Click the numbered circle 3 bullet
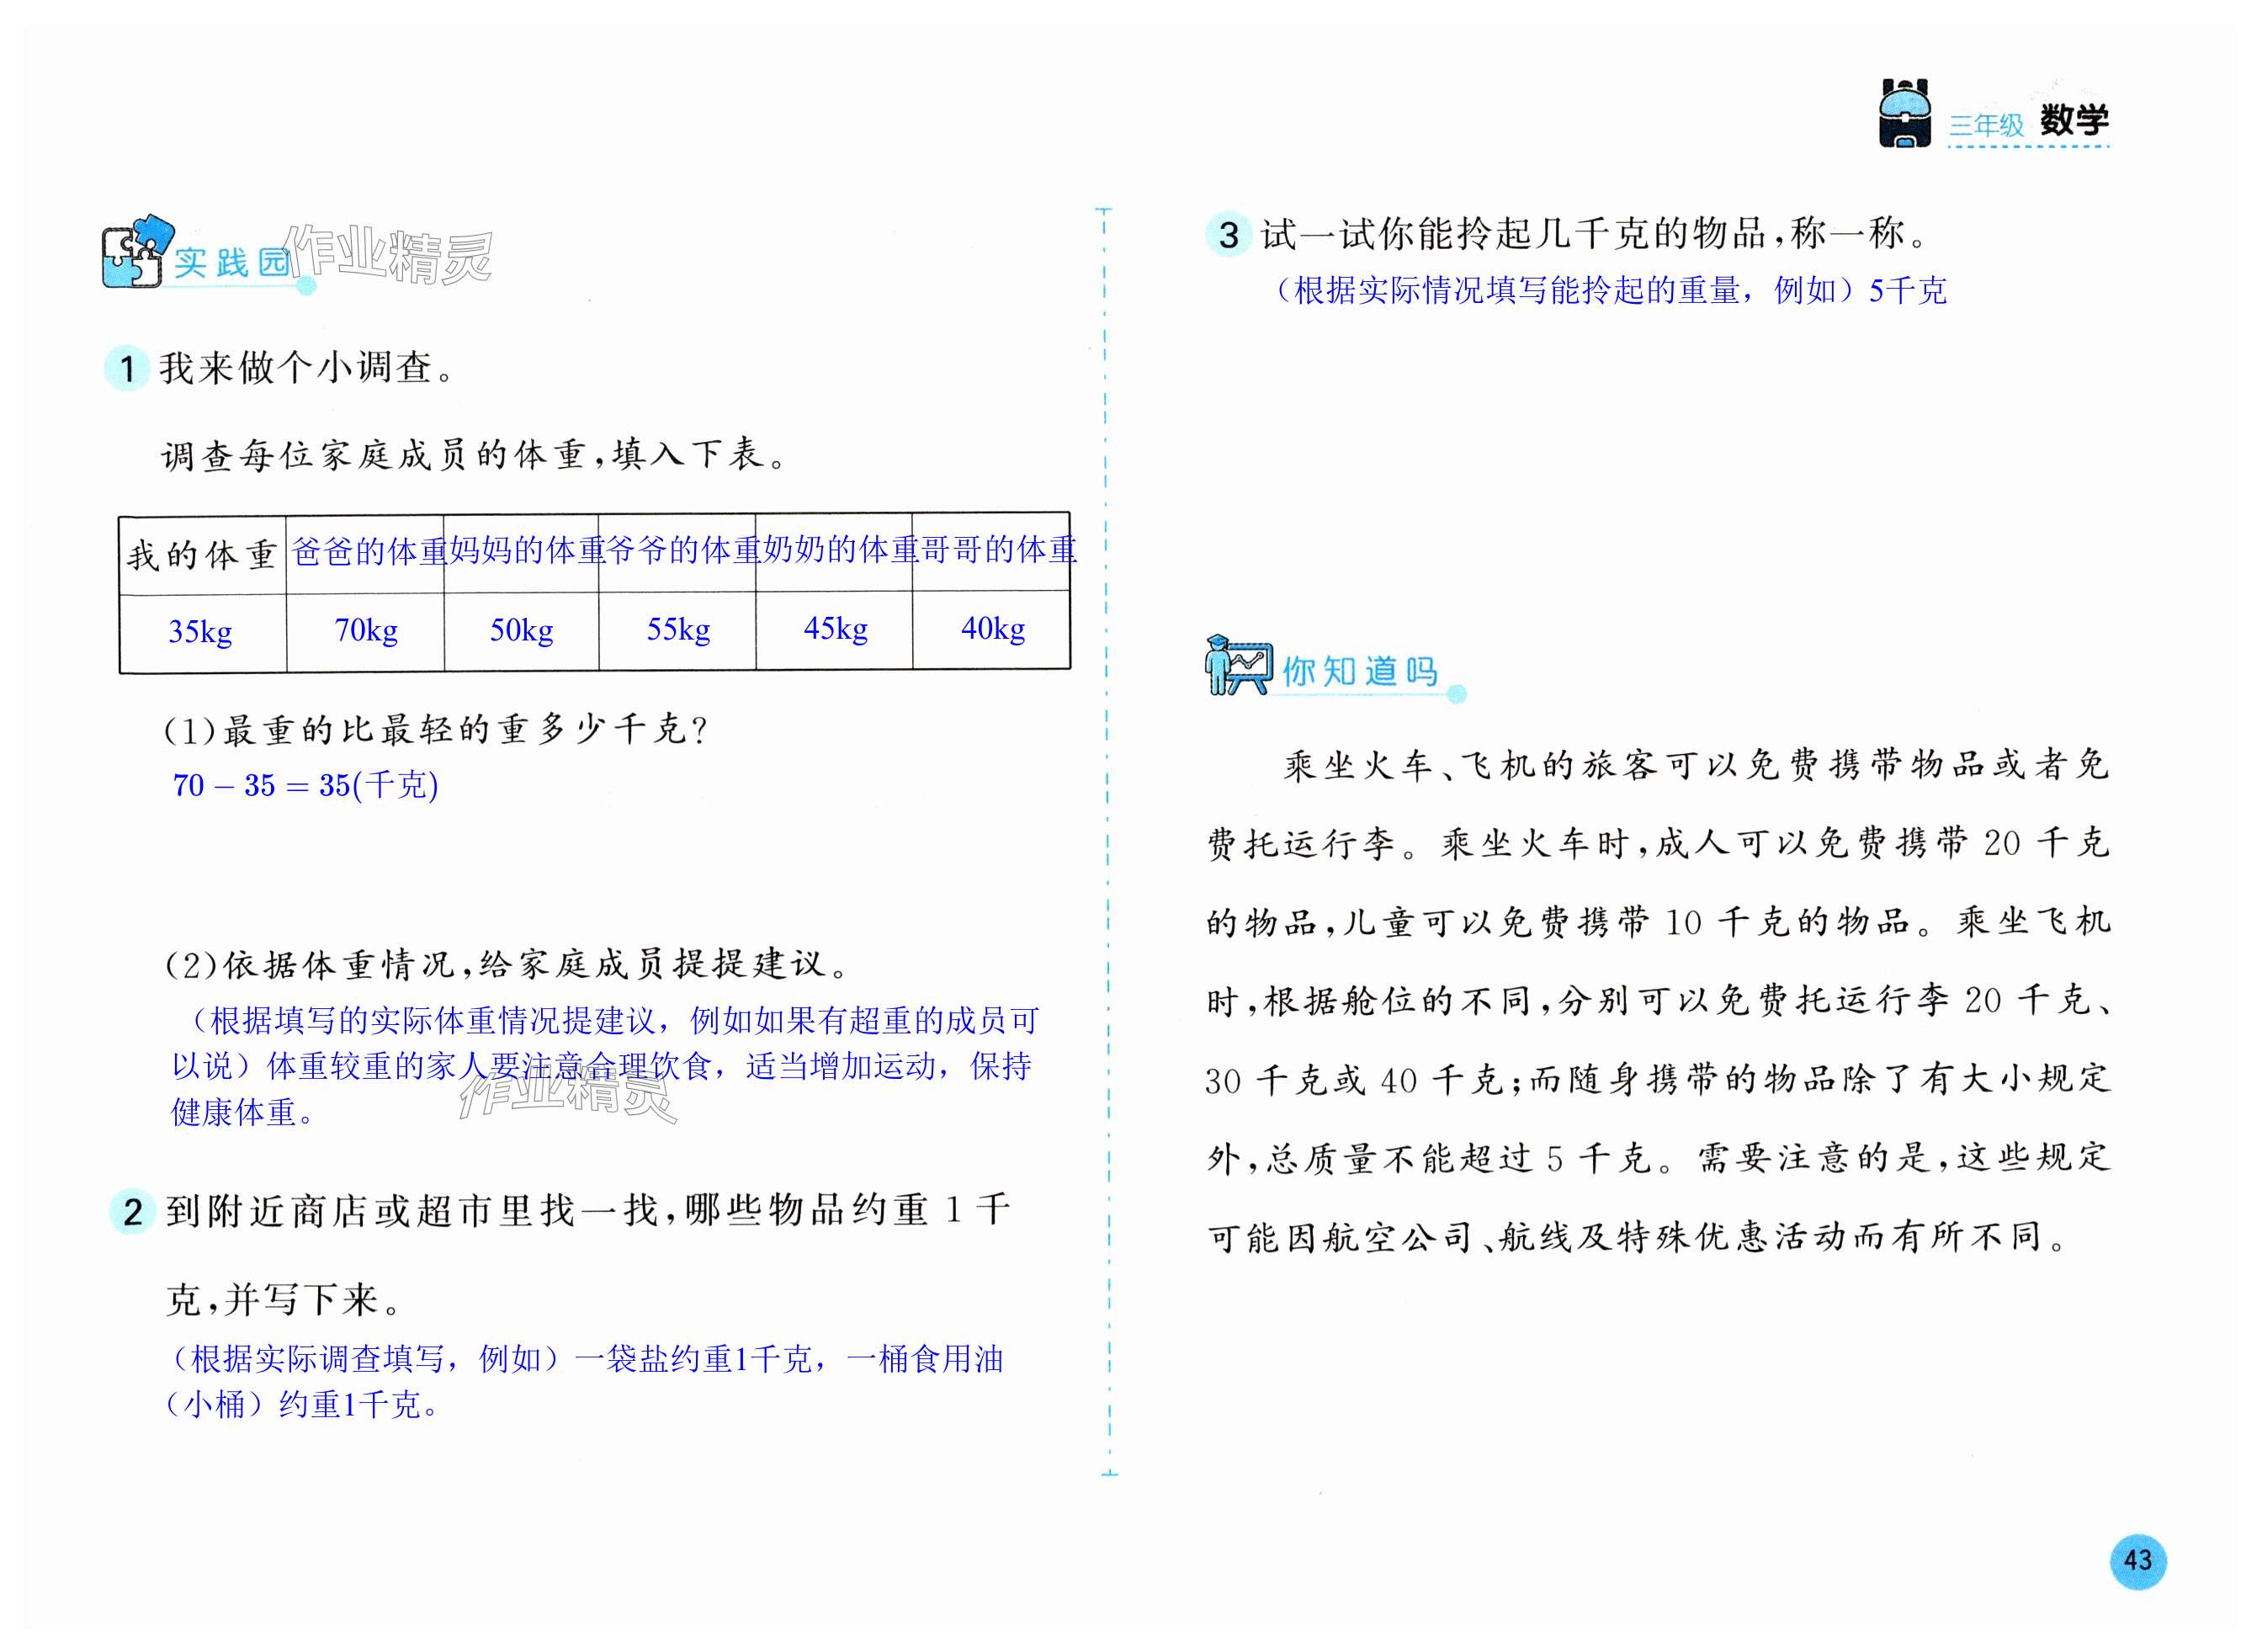This screenshot has height=1652, width=2262. pos(1228,235)
